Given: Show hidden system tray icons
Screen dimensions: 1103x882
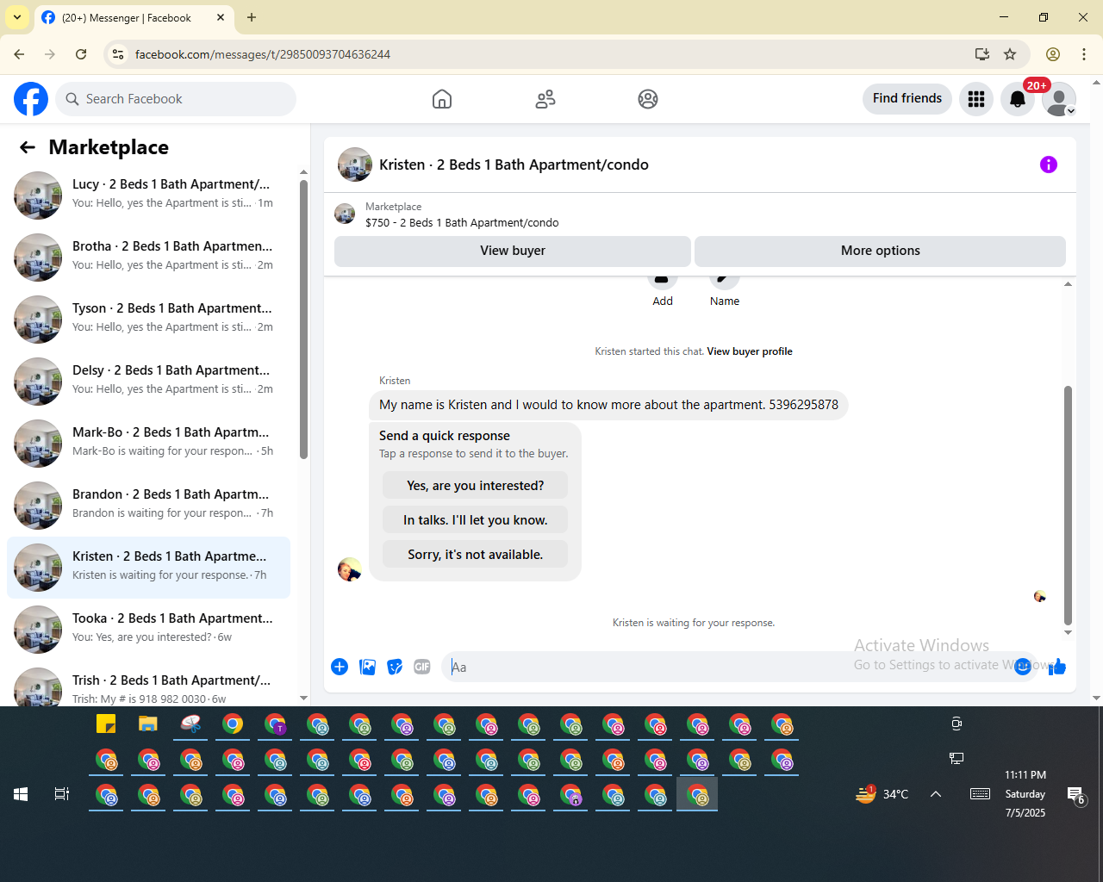Looking at the screenshot, I should click(x=936, y=794).
